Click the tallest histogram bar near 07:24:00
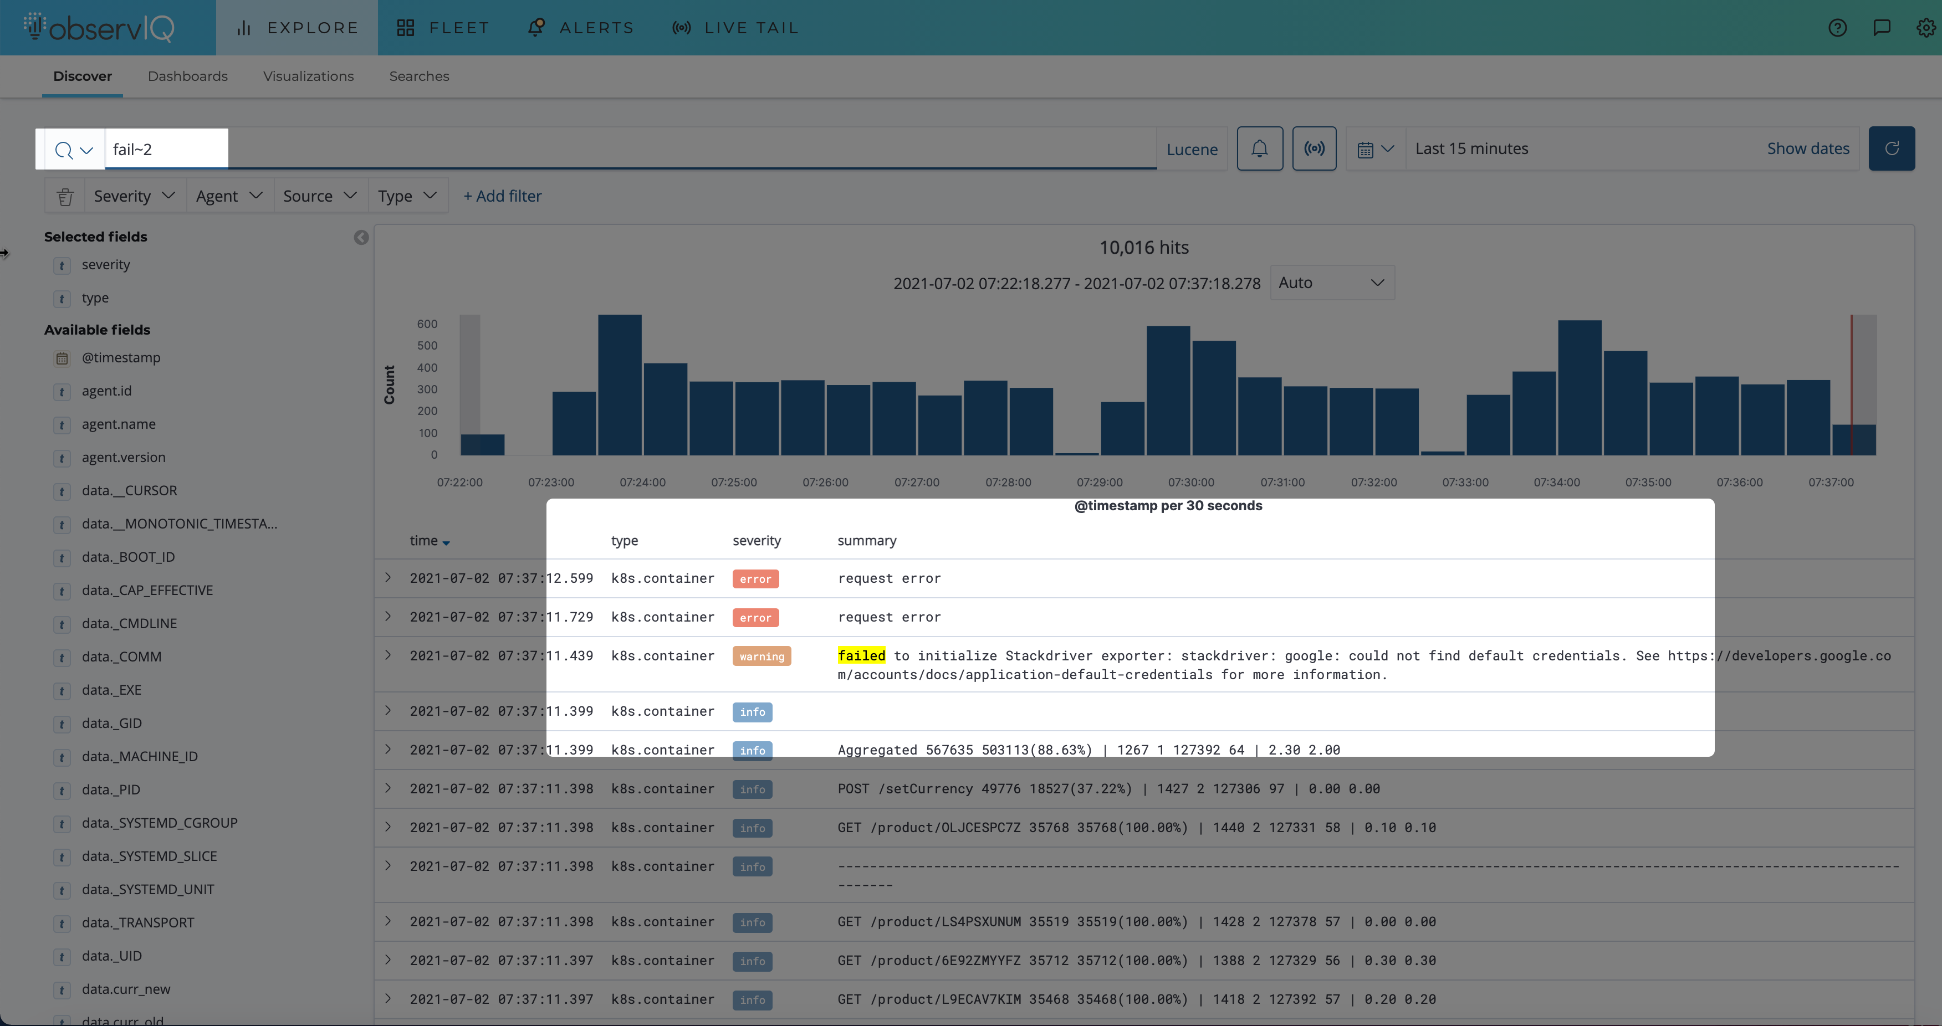Image resolution: width=1942 pixels, height=1026 pixels. point(620,385)
